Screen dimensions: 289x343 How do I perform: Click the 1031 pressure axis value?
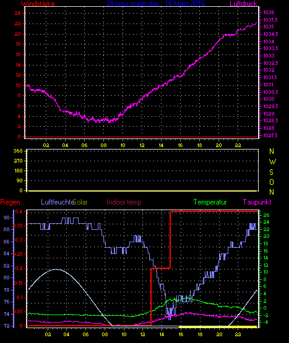[x=269, y=85]
